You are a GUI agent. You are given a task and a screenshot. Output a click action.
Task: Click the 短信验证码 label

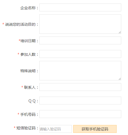pos(26,128)
